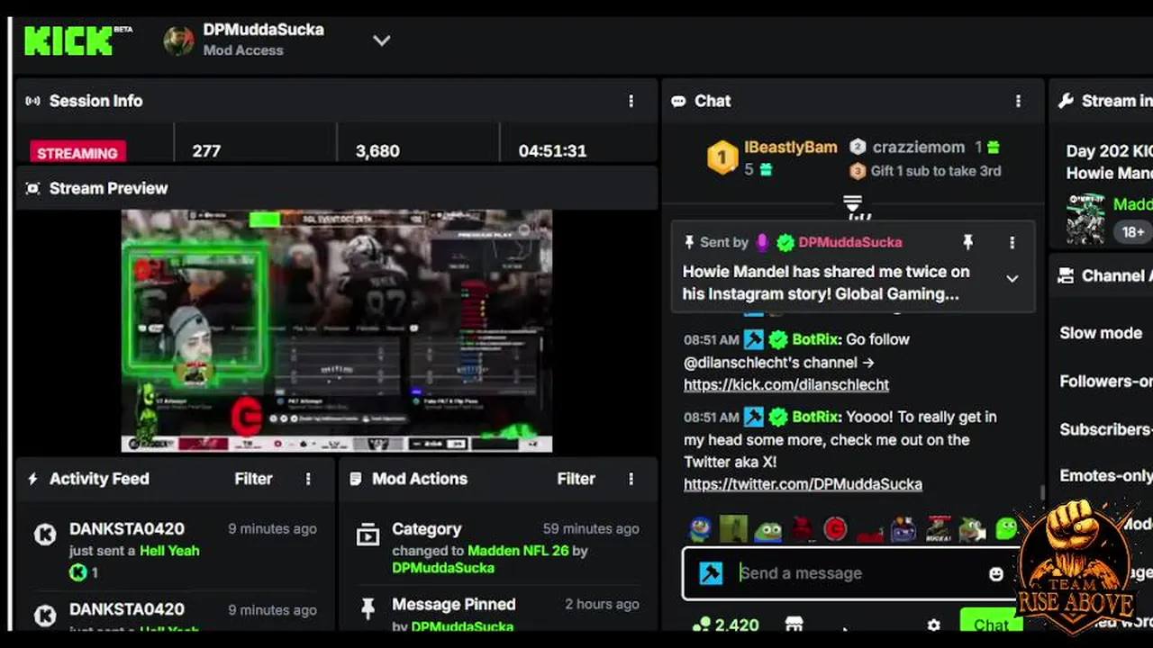Screen dimensions: 1153x648
Task: Insert the blue-hooded frog emote
Action: (700, 528)
